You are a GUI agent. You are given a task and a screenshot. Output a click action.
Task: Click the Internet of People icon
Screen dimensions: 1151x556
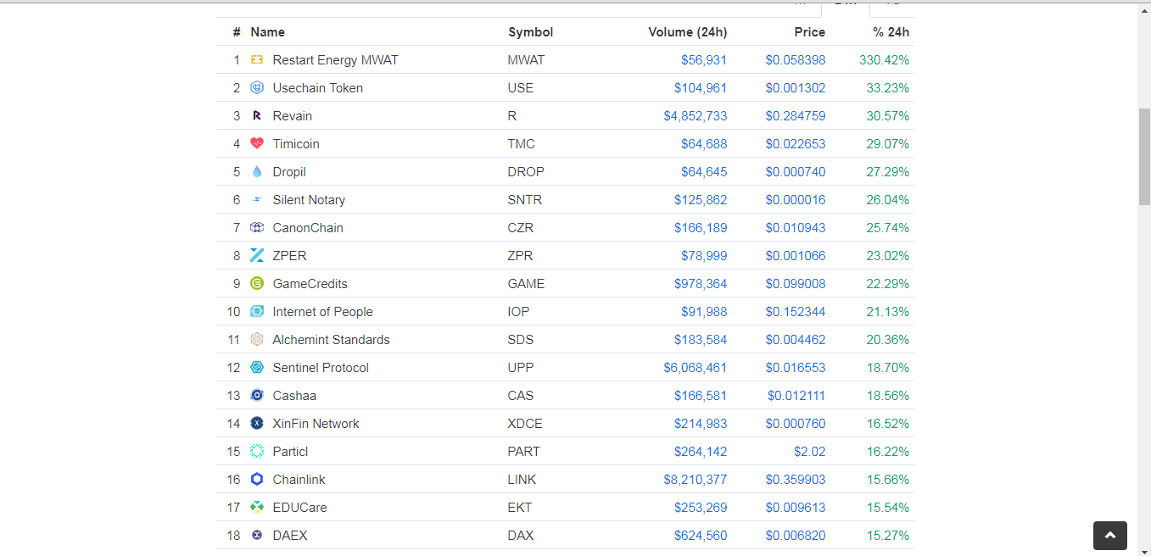click(257, 312)
